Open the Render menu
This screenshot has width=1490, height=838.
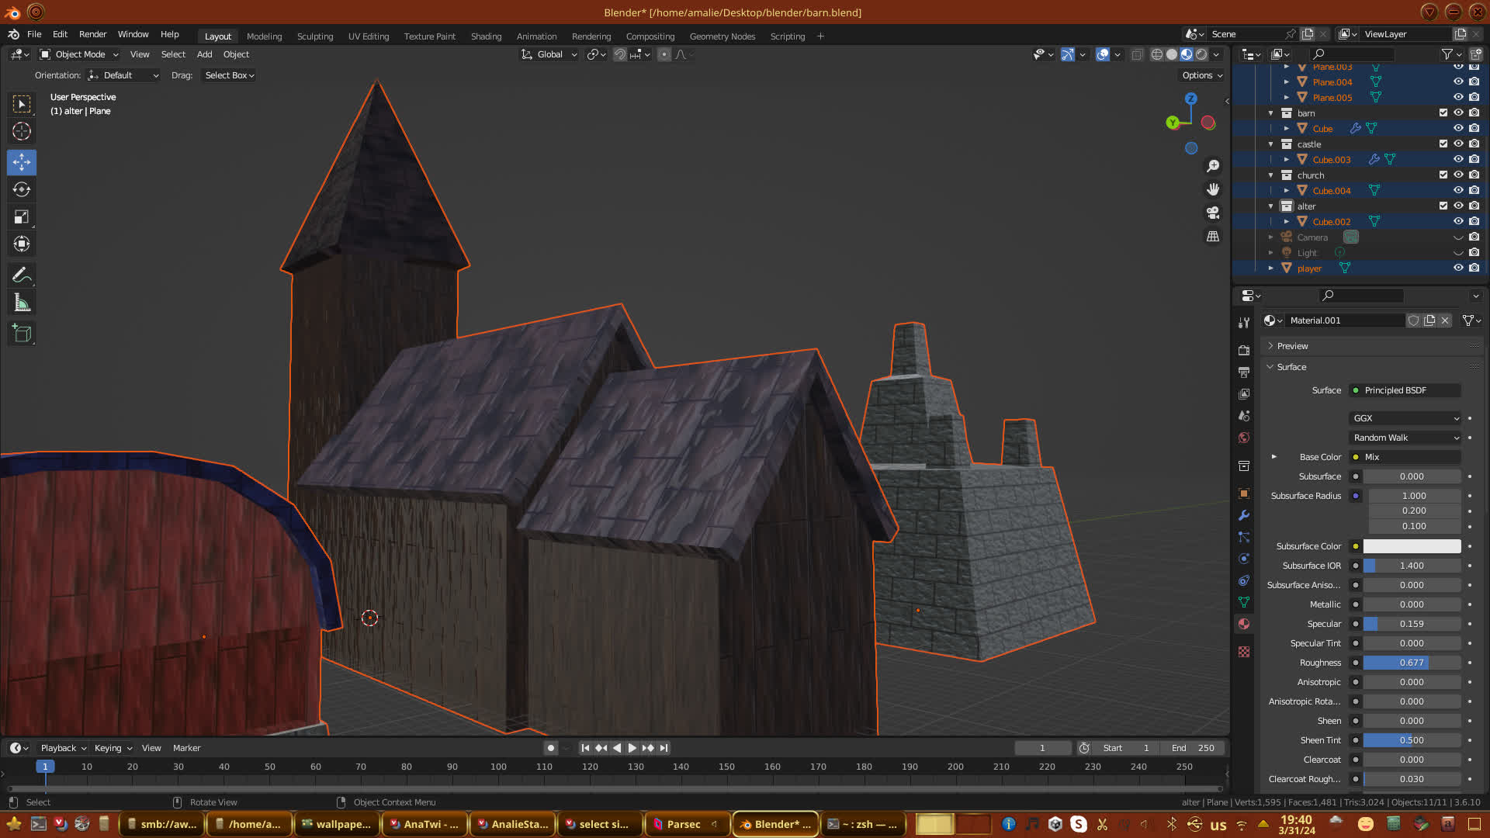tap(92, 34)
